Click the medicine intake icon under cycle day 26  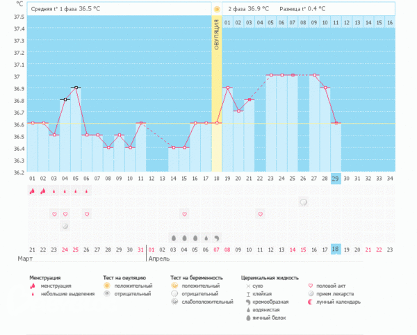(304, 202)
